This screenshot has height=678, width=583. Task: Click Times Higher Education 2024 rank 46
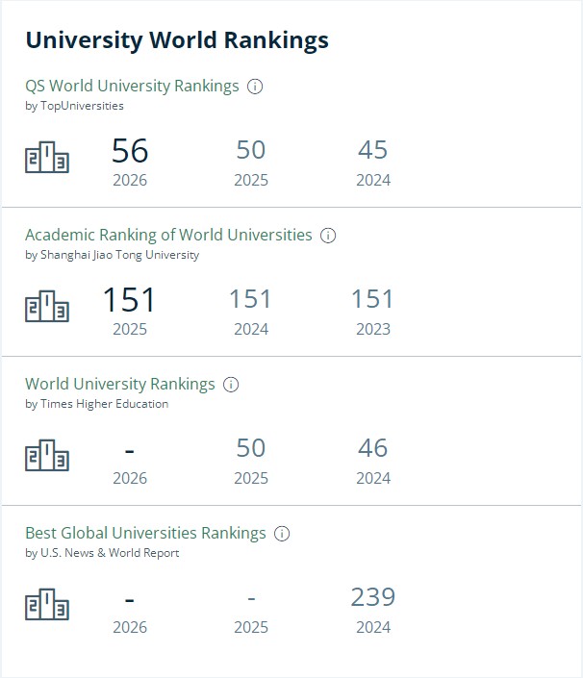tap(372, 448)
